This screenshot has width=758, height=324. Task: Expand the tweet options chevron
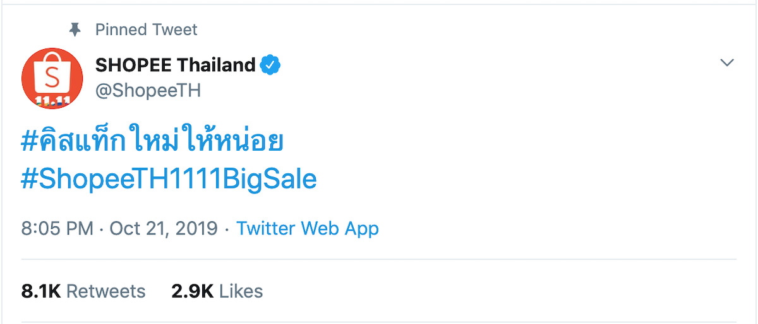727,63
